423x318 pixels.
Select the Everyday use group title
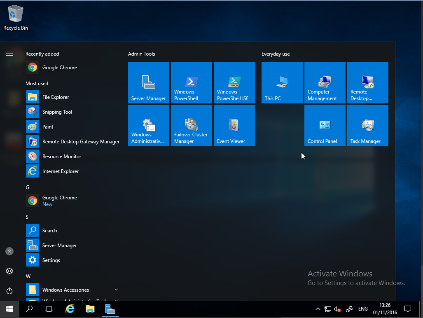276,54
